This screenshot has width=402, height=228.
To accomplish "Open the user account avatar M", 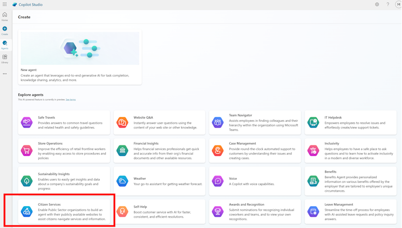I will [398, 4].
